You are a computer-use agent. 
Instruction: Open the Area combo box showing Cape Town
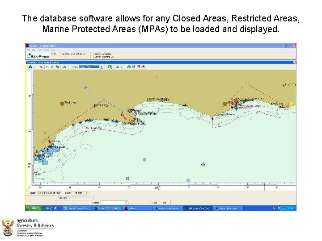point(91,67)
